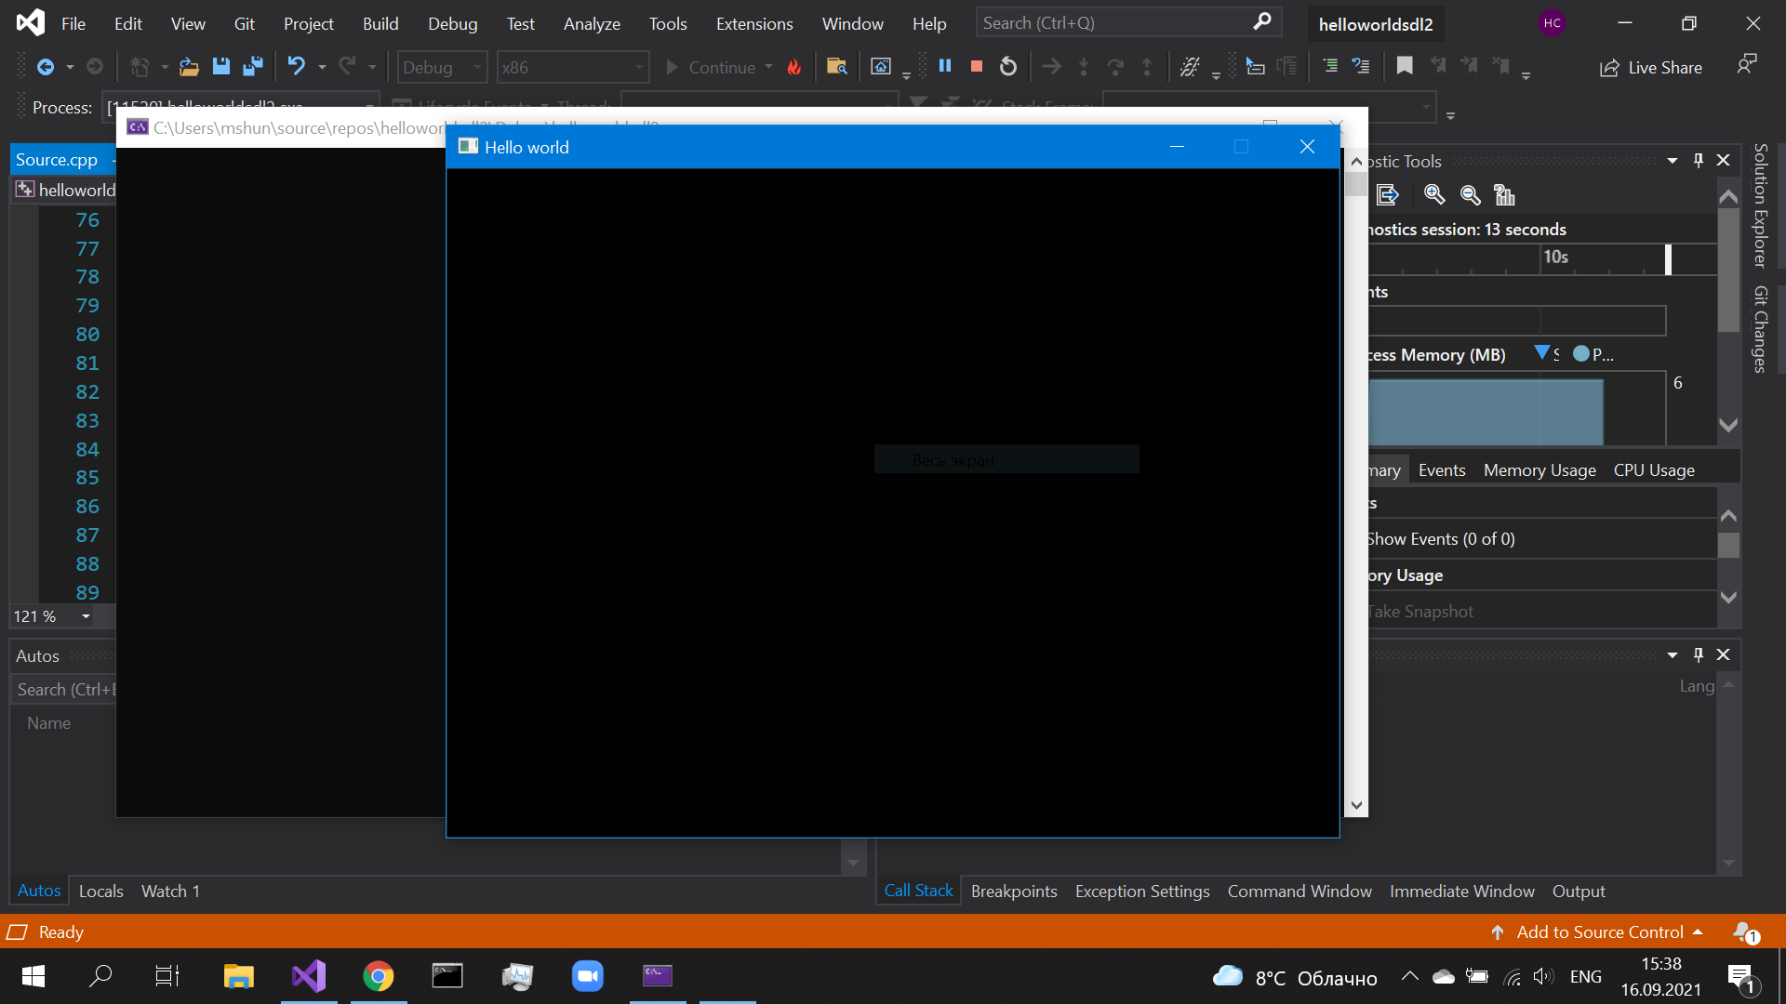Click the Find in Files folder icon
Screen dimensions: 1786x1004
(x=836, y=67)
